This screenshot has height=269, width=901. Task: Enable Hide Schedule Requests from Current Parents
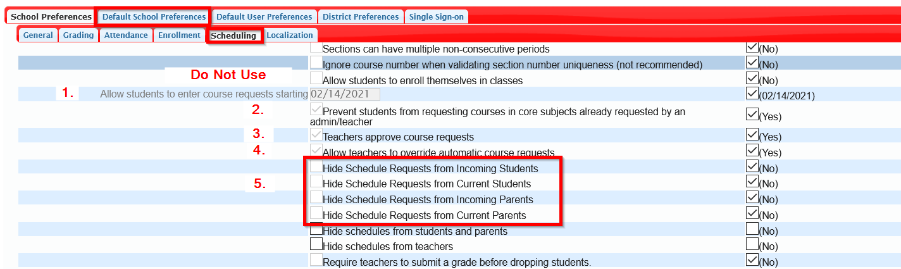(316, 213)
